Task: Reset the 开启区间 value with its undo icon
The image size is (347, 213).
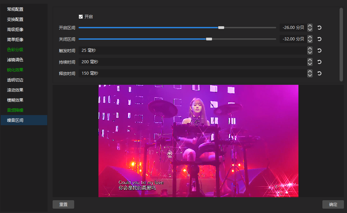Action: point(319,28)
